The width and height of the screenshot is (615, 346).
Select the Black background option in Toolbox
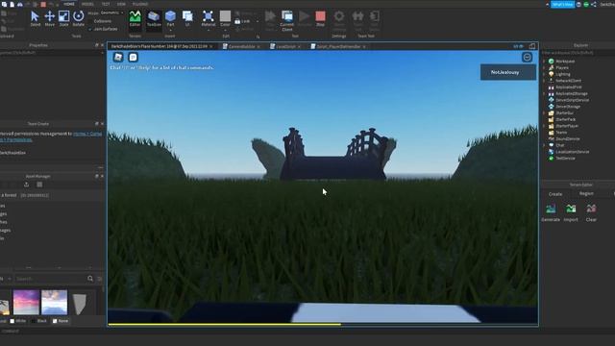pos(38,321)
